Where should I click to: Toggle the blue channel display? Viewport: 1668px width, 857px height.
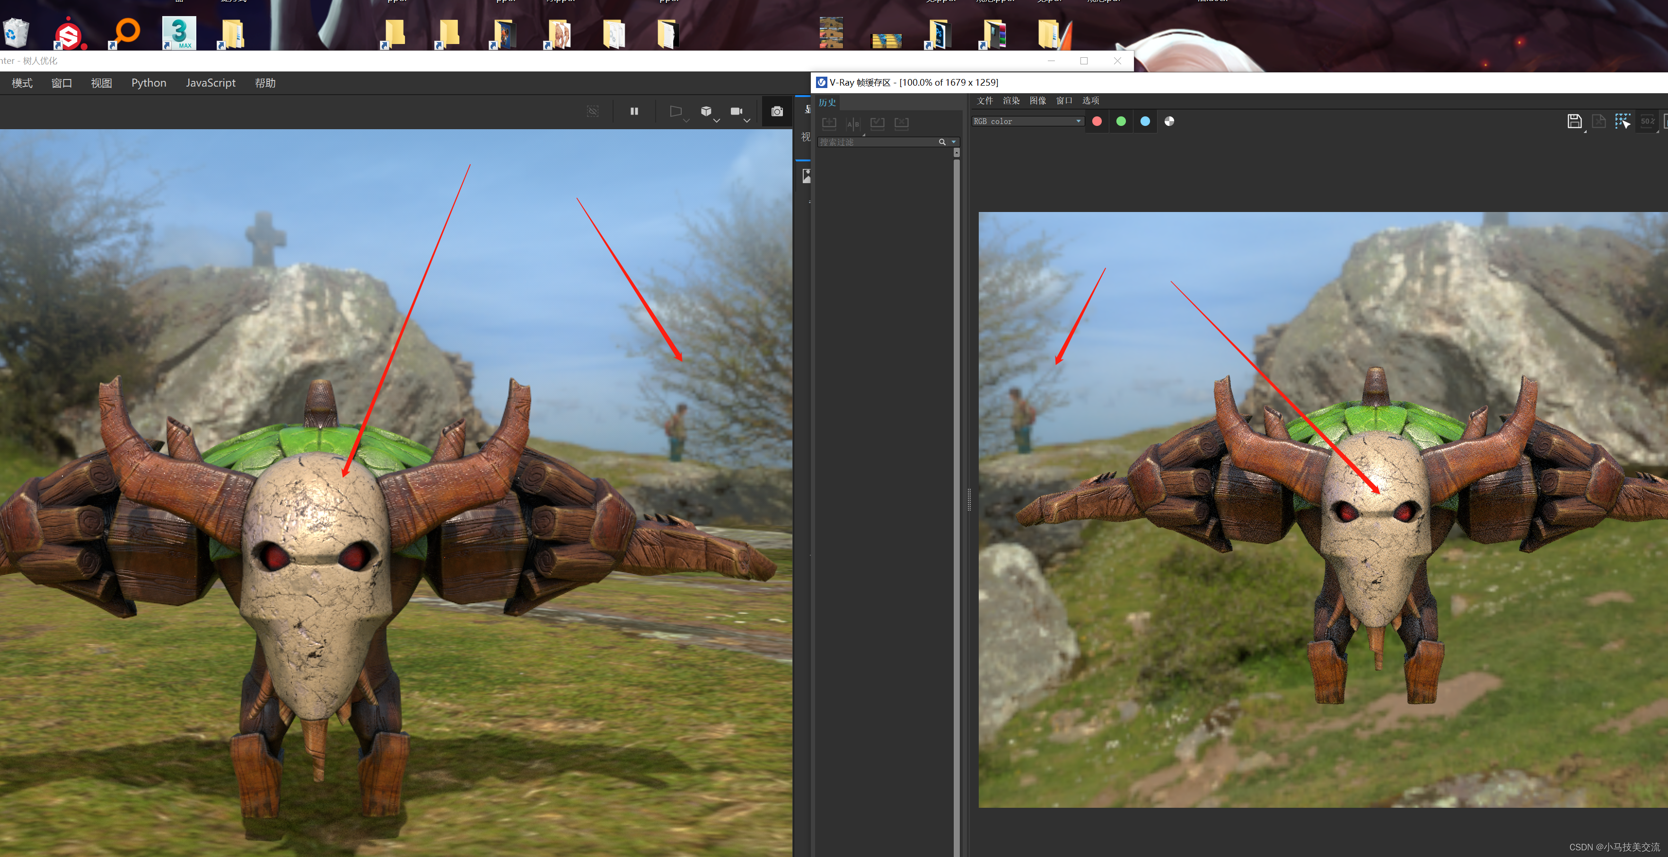(x=1145, y=121)
